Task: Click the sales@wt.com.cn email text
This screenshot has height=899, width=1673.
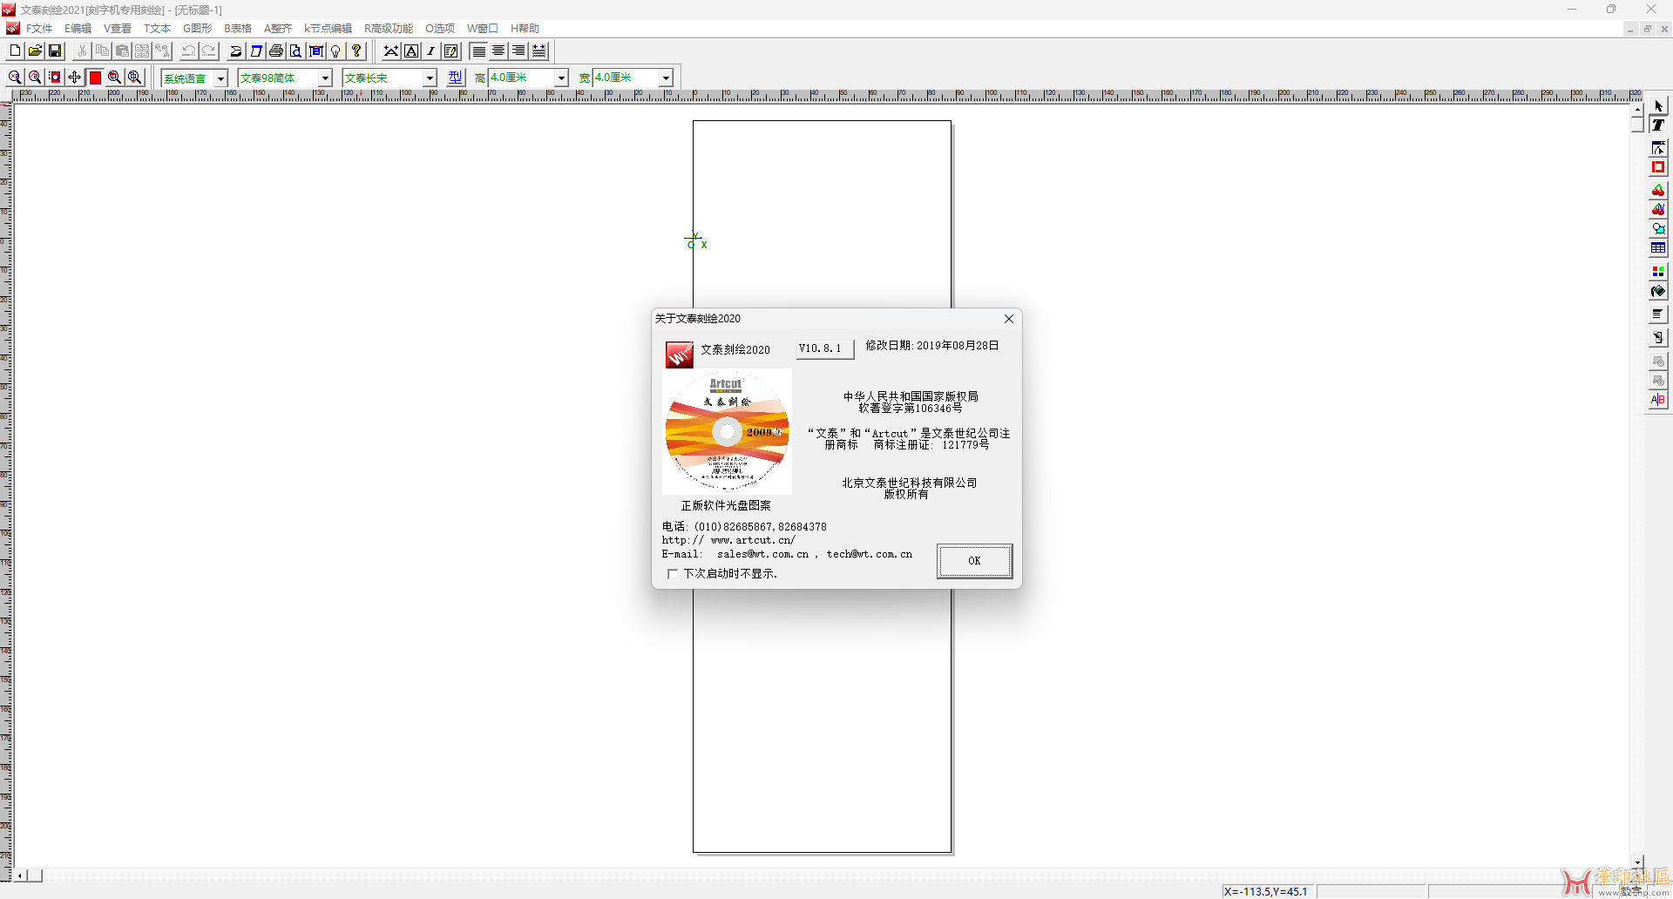Action: (x=762, y=554)
